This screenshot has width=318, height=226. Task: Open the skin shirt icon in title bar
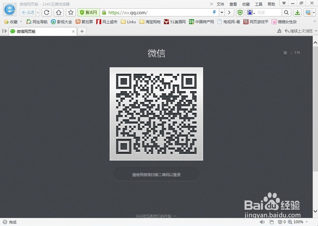tap(284, 3)
